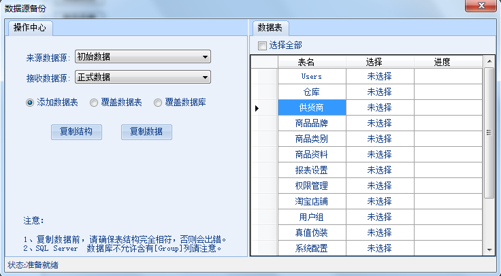
Task: Tick the 选择全部 checkbox
Action: (x=262, y=46)
